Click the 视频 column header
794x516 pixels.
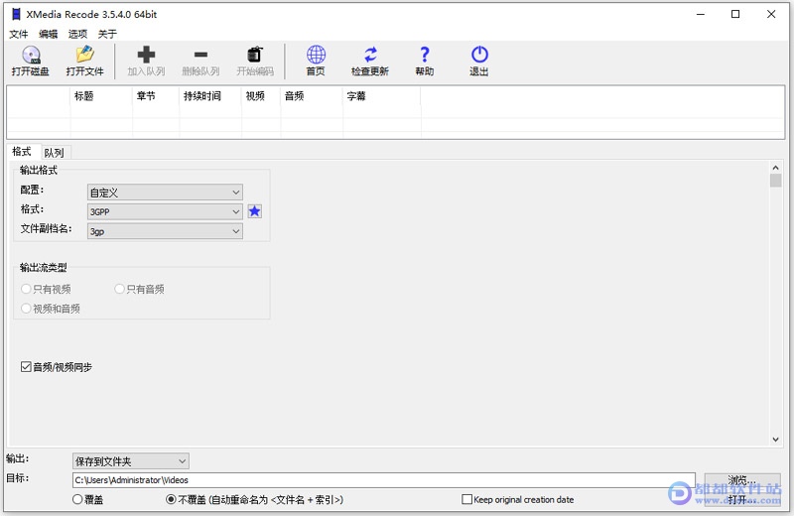[x=261, y=96]
